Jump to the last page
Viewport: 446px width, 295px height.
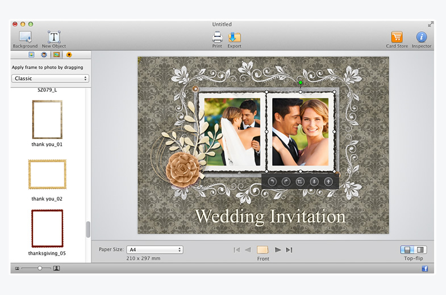point(289,250)
